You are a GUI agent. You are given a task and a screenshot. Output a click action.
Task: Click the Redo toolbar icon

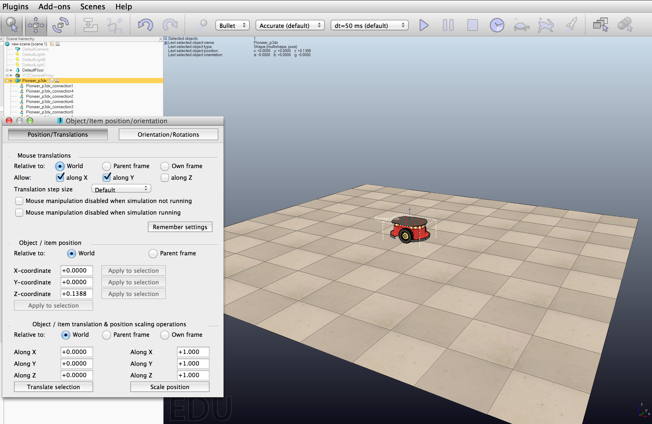(170, 25)
